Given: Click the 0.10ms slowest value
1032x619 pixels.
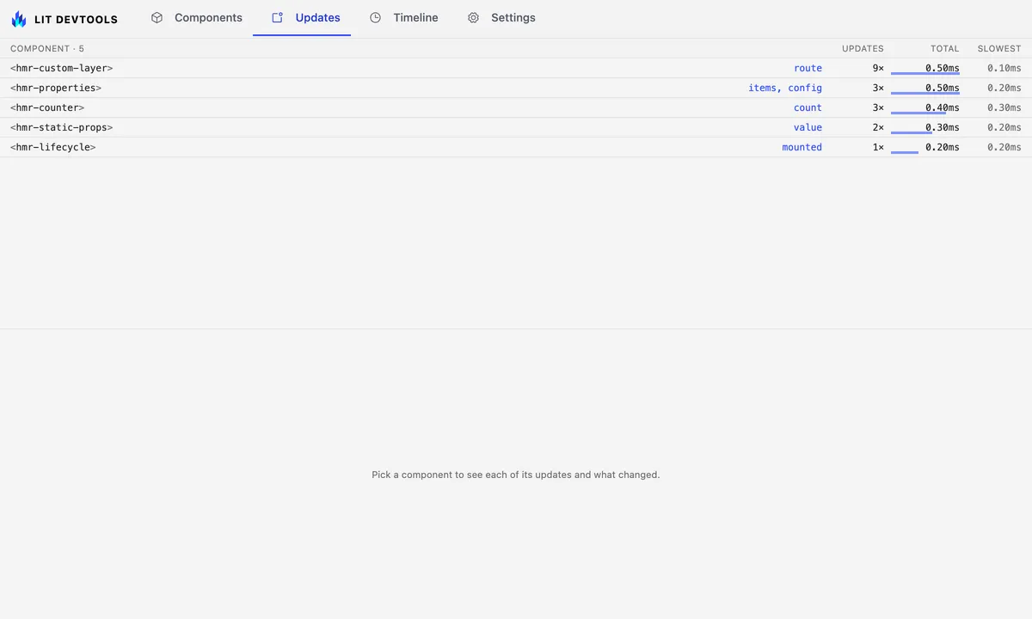Looking at the screenshot, I should [1004, 68].
